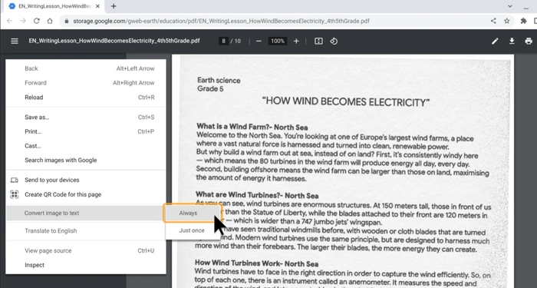
Task: Choose Cast... menu entry
Action: coord(86,146)
